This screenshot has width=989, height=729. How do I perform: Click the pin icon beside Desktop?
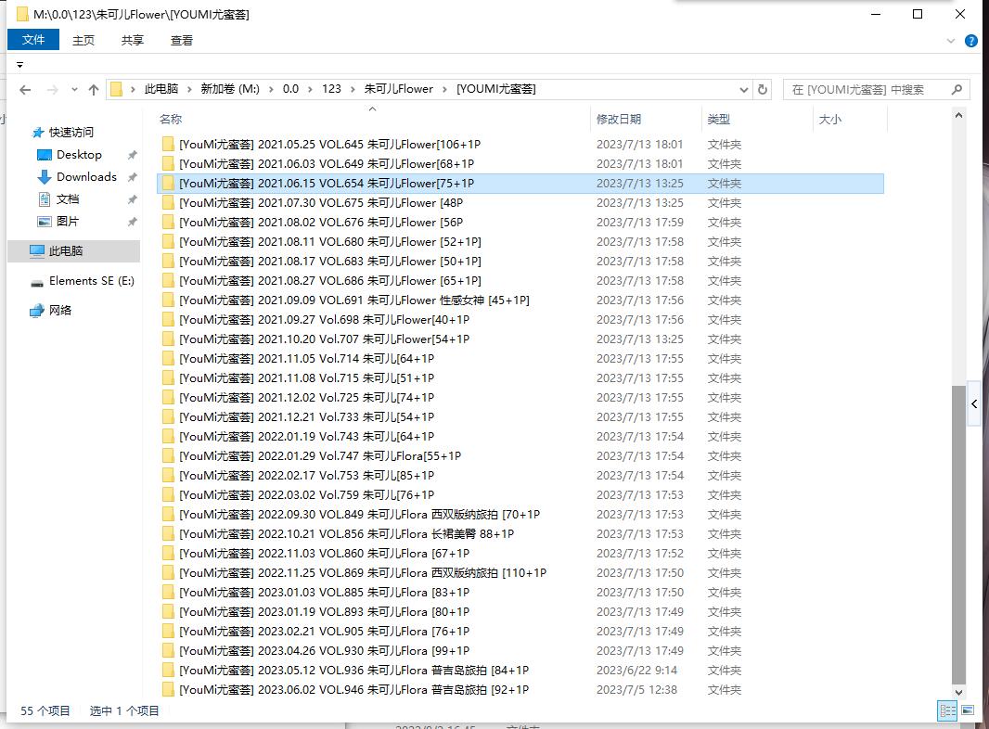click(132, 155)
